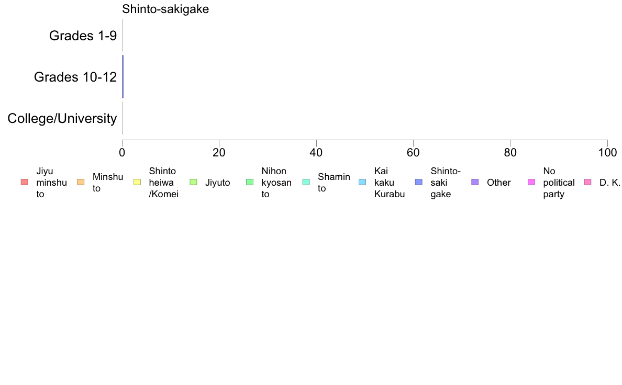This screenshot has width=622, height=385.
Task: Click the Jiyu minshu to red legend swatch
Action: coord(25,183)
